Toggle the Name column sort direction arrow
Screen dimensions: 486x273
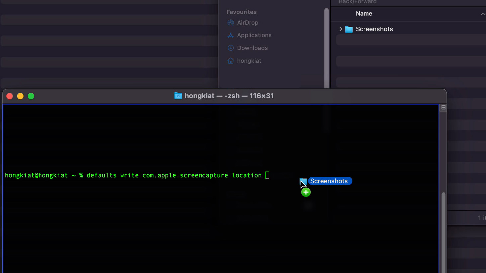(482, 14)
